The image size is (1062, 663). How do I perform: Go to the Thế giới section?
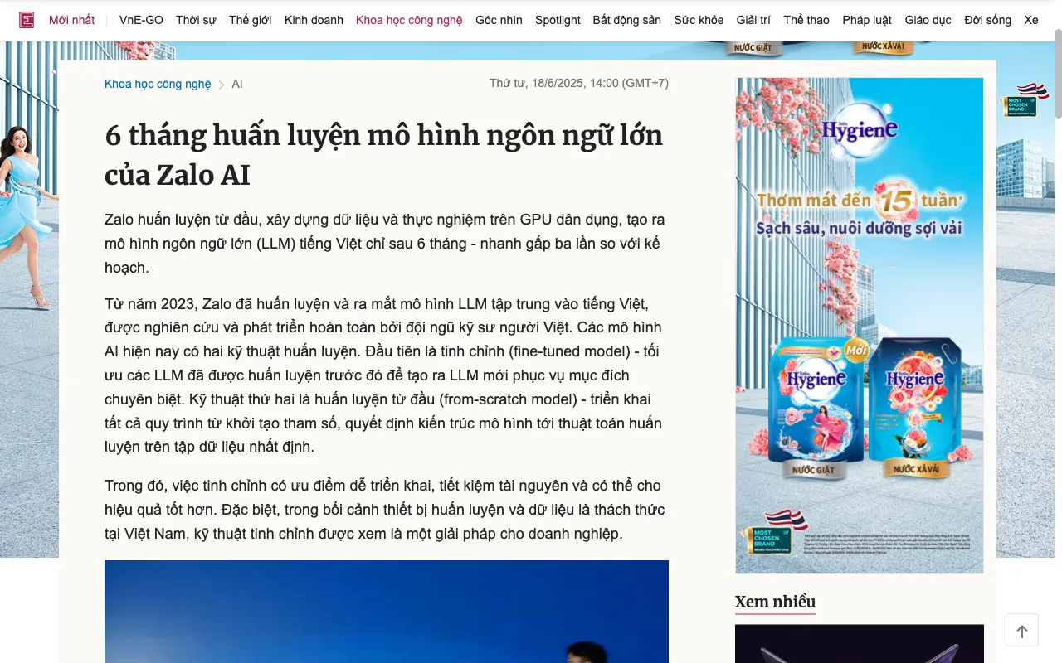251,20
